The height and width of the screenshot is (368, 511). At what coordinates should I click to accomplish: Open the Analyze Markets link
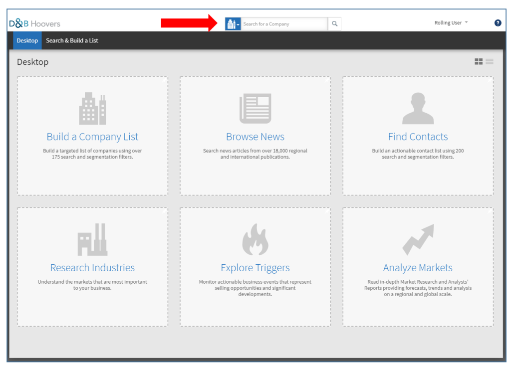click(x=418, y=268)
